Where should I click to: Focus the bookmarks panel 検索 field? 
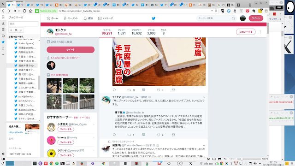tap(23, 24)
